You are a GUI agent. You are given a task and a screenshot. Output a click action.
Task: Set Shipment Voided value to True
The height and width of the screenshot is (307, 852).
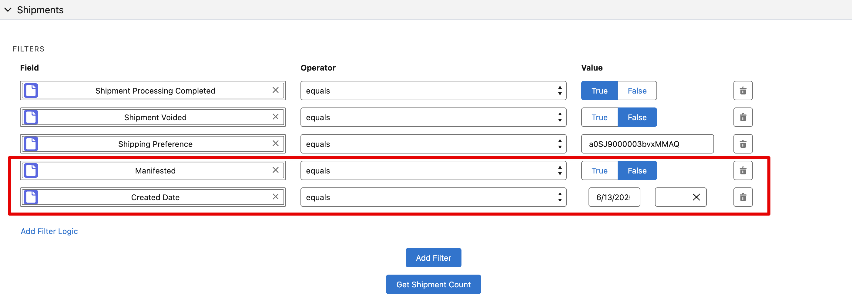(x=599, y=117)
